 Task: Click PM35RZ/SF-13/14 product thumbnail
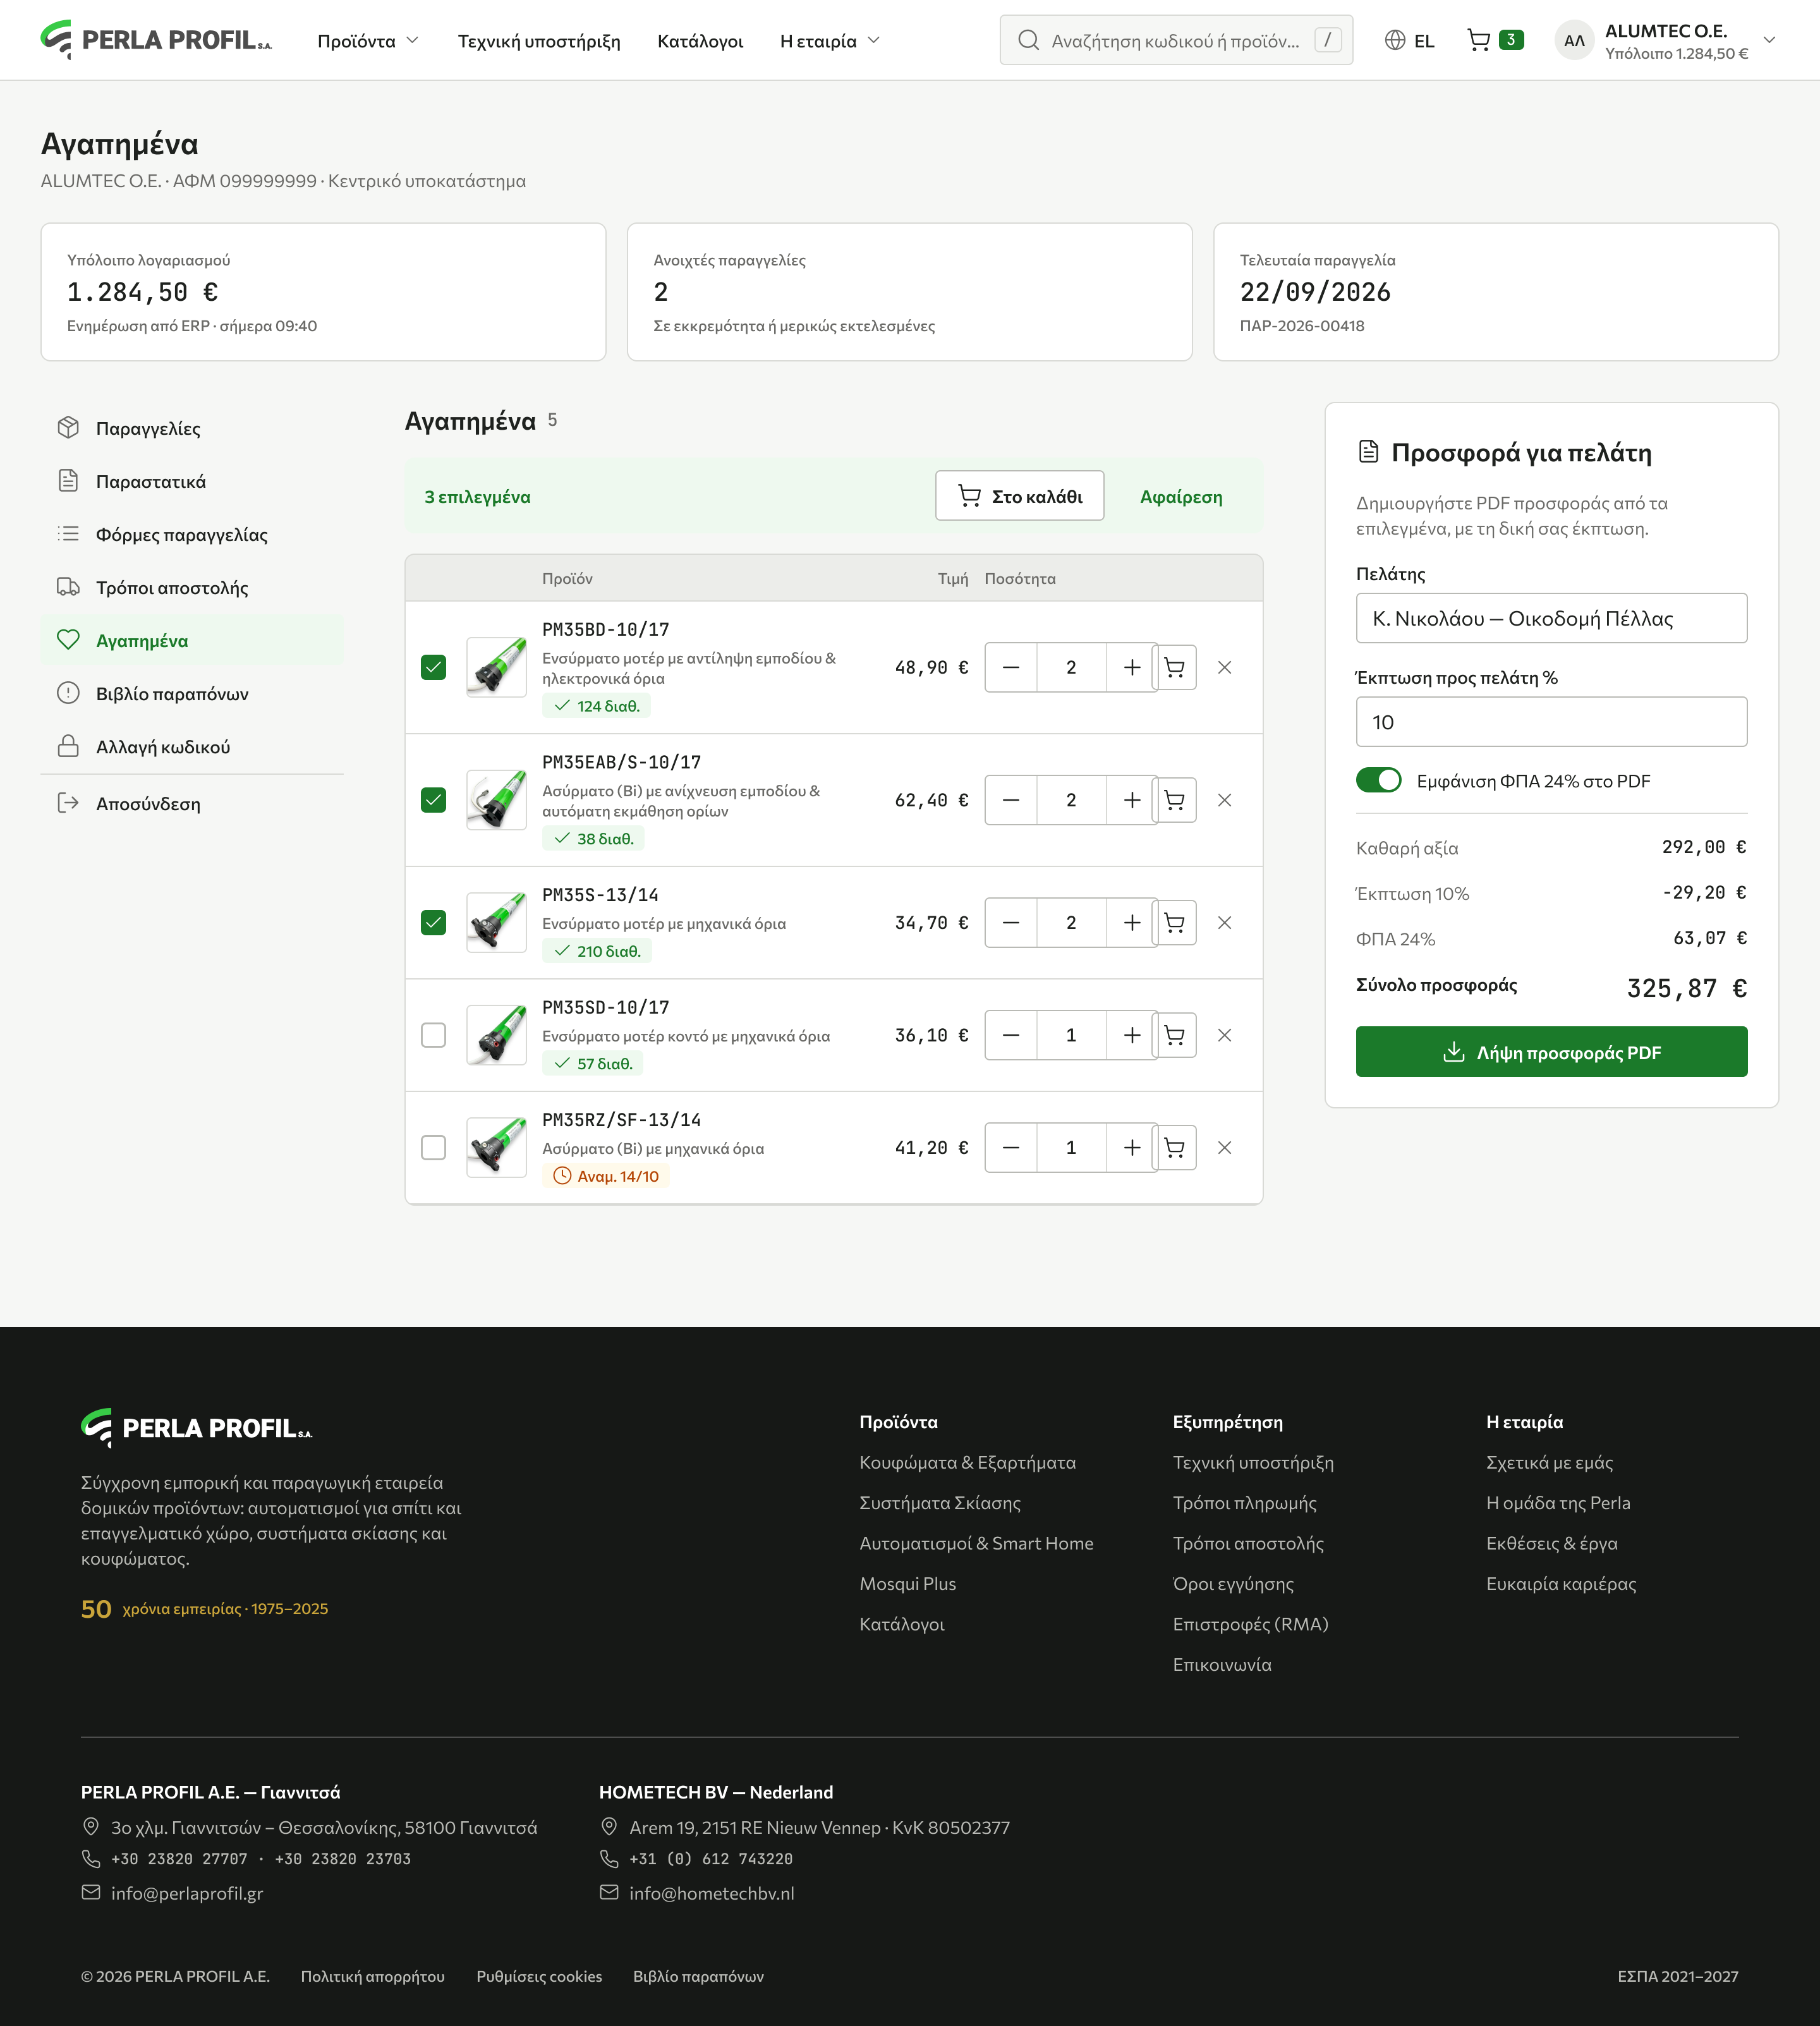[496, 1147]
